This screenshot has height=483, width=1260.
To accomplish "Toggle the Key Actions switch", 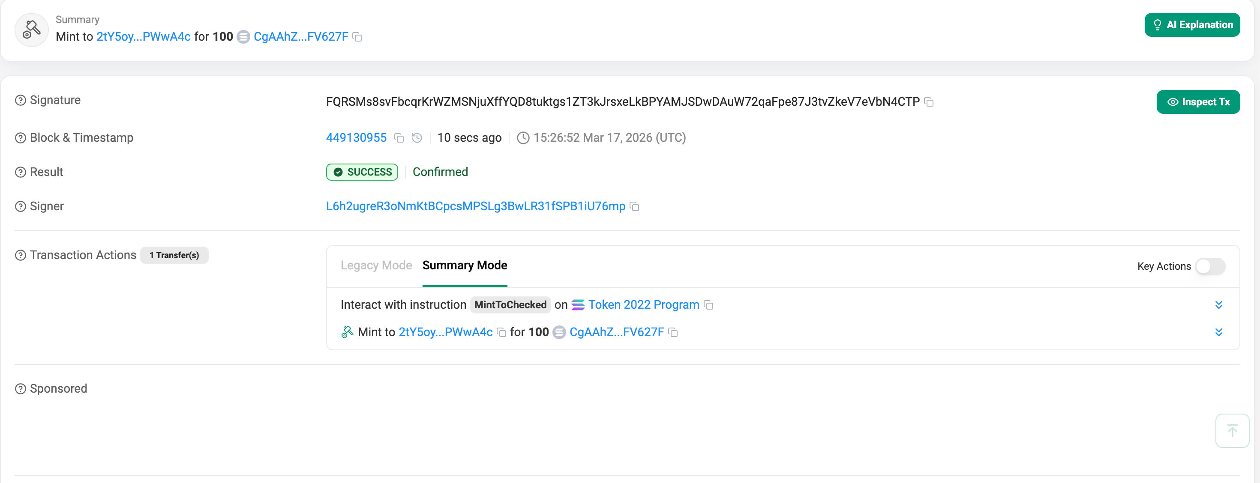I will 1209,266.
